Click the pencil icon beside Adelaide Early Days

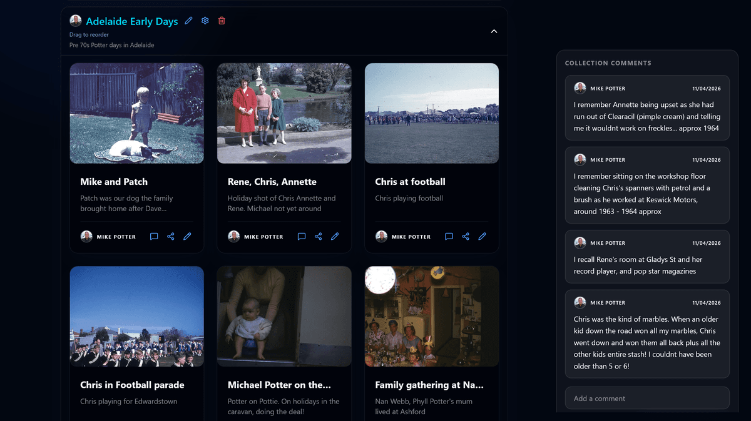tap(188, 21)
